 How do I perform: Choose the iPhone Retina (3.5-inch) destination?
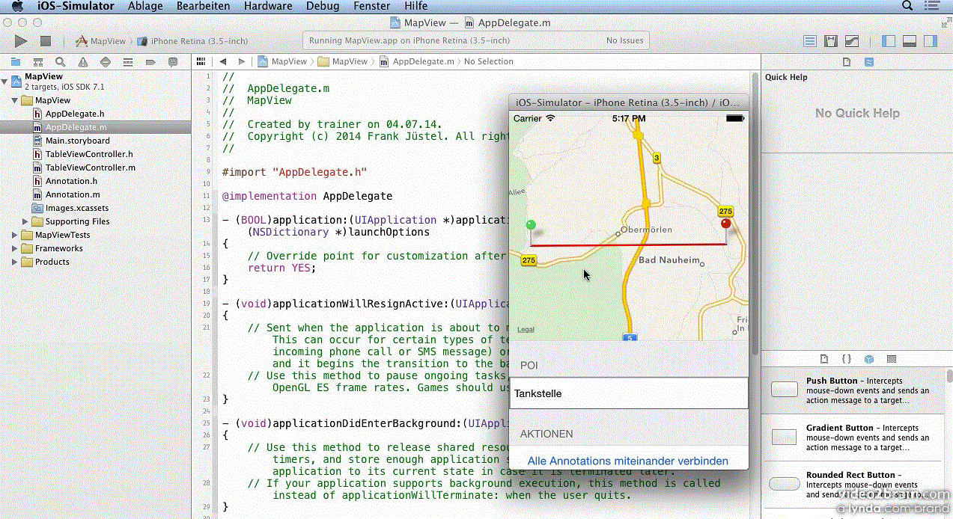pos(193,41)
